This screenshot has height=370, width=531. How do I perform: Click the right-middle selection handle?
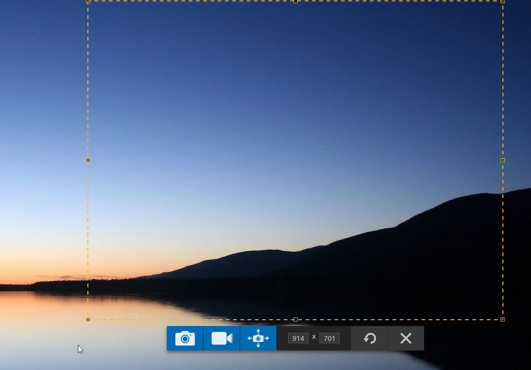click(x=502, y=160)
